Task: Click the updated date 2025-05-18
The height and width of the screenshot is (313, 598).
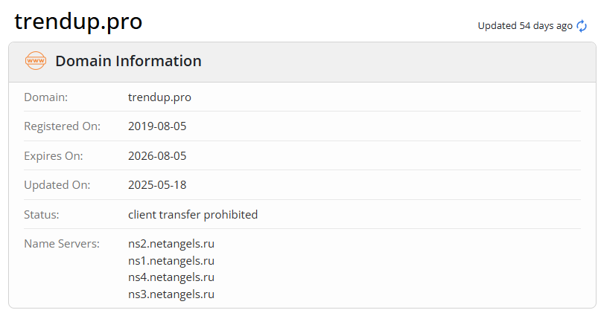Action: [x=157, y=185]
